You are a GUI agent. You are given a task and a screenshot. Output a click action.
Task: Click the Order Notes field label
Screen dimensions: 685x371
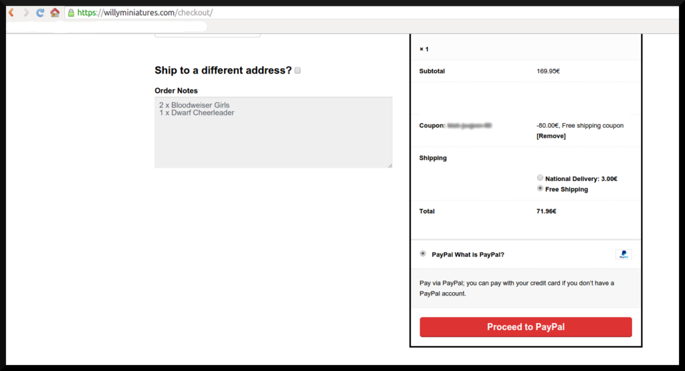click(x=176, y=91)
